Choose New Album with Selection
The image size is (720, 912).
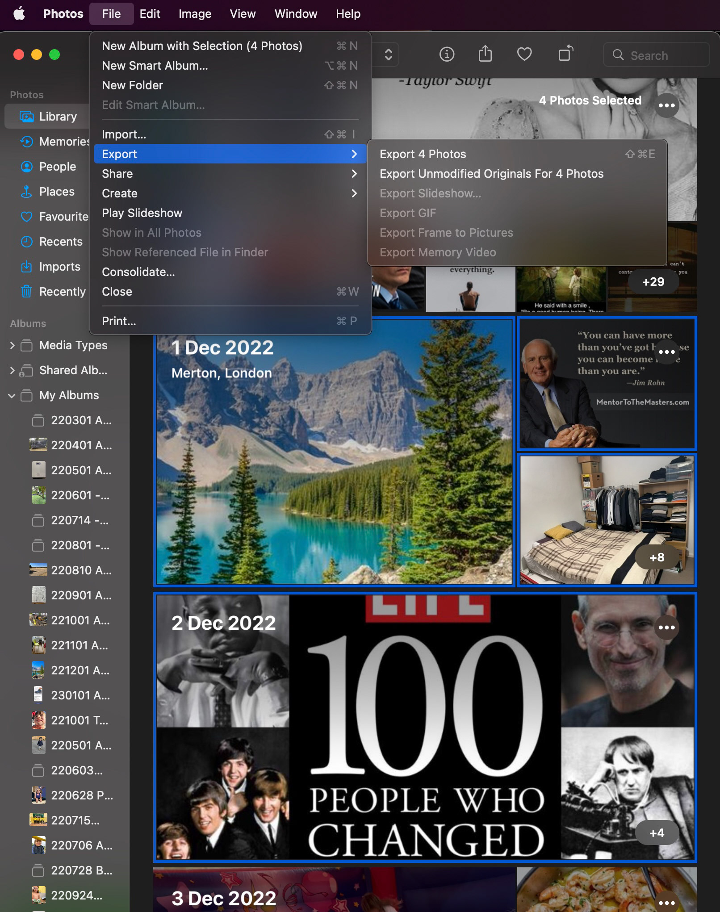(230, 46)
